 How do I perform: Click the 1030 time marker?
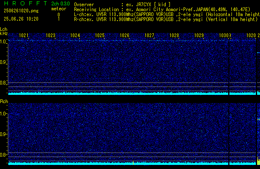tap(224, 35)
